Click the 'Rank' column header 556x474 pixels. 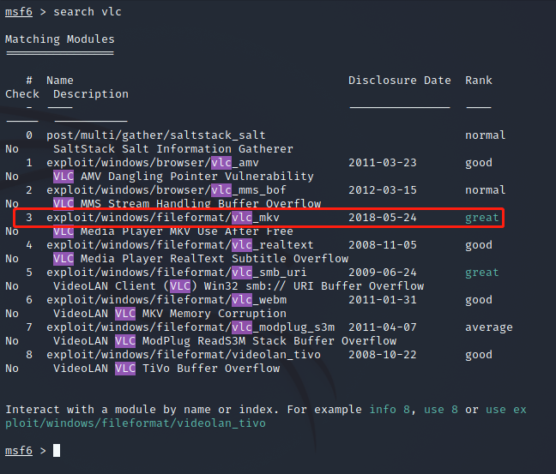[479, 81]
